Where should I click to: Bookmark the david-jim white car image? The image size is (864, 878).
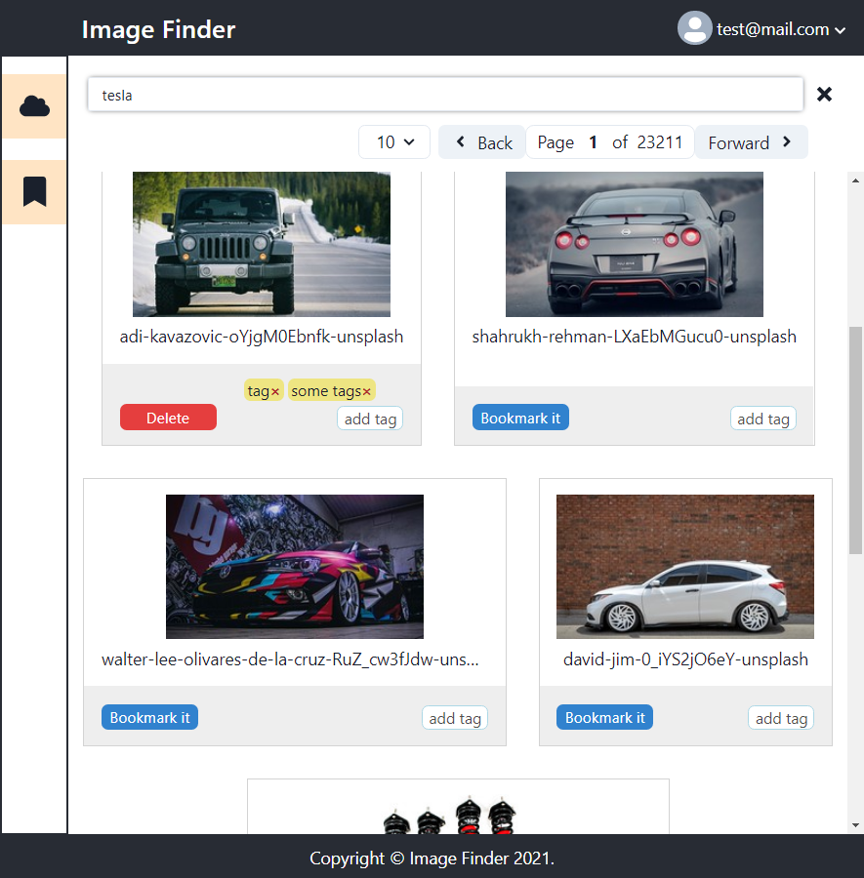[x=604, y=716]
